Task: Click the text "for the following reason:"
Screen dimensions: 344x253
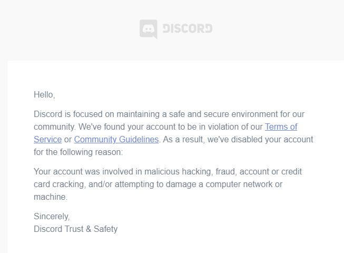Action: [78, 152]
